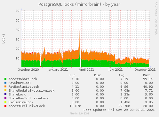Viewport: 159px width, 117px height.
Task: Click the Max column header
Action: click(x=147, y=75)
